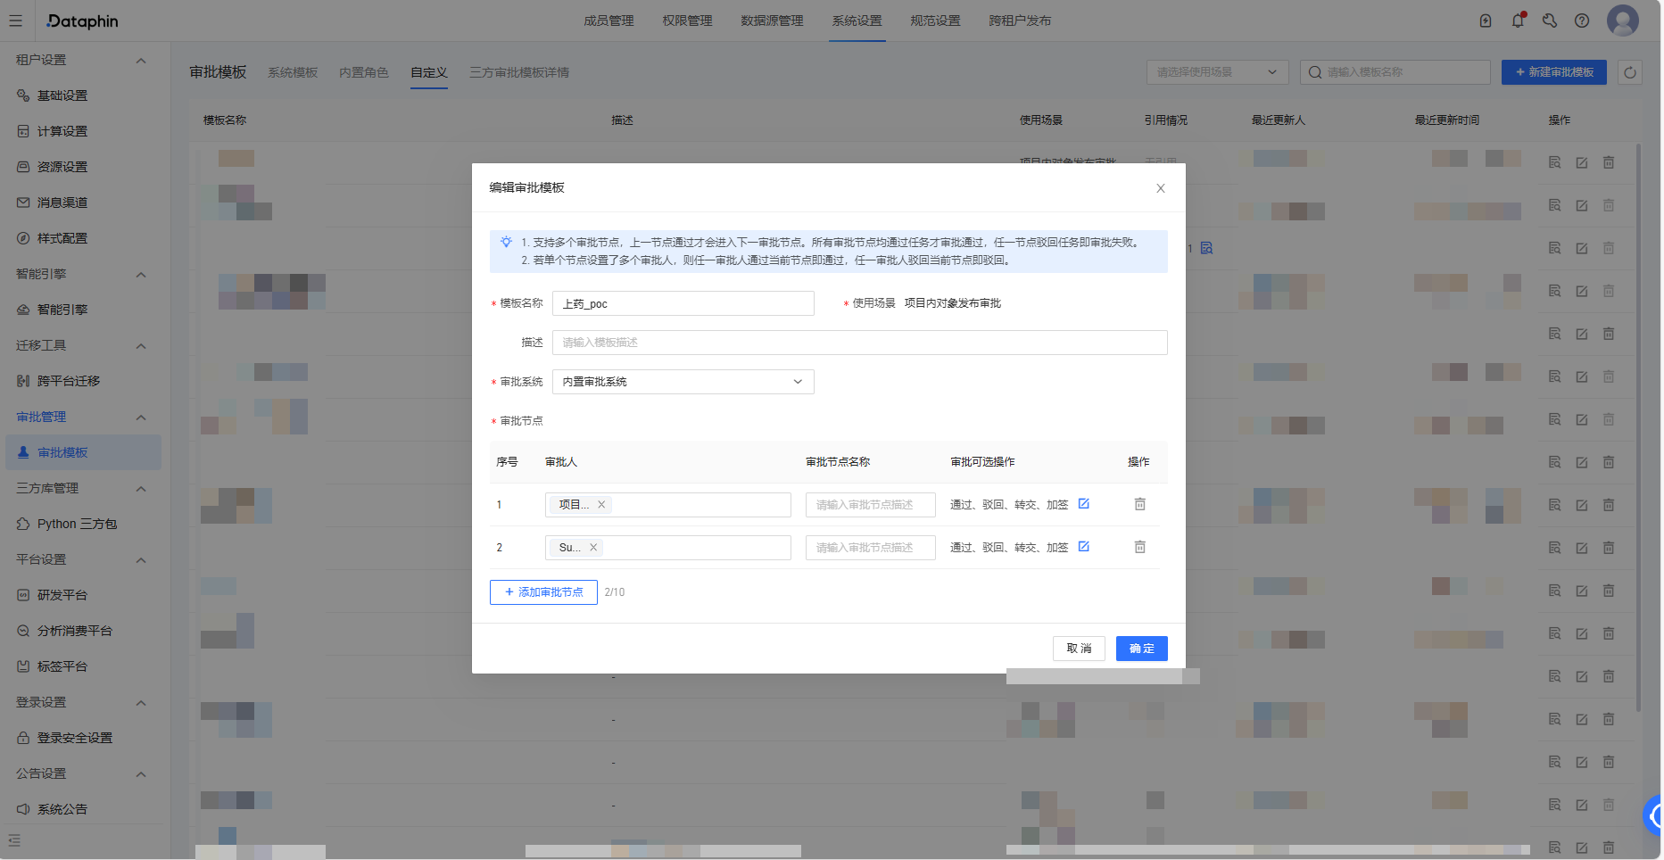
Task: Click the 添加审批节点 button
Action: [x=543, y=592]
